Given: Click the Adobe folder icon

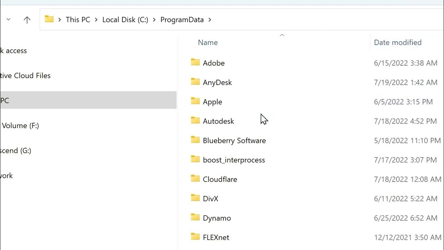Looking at the screenshot, I should [195, 62].
